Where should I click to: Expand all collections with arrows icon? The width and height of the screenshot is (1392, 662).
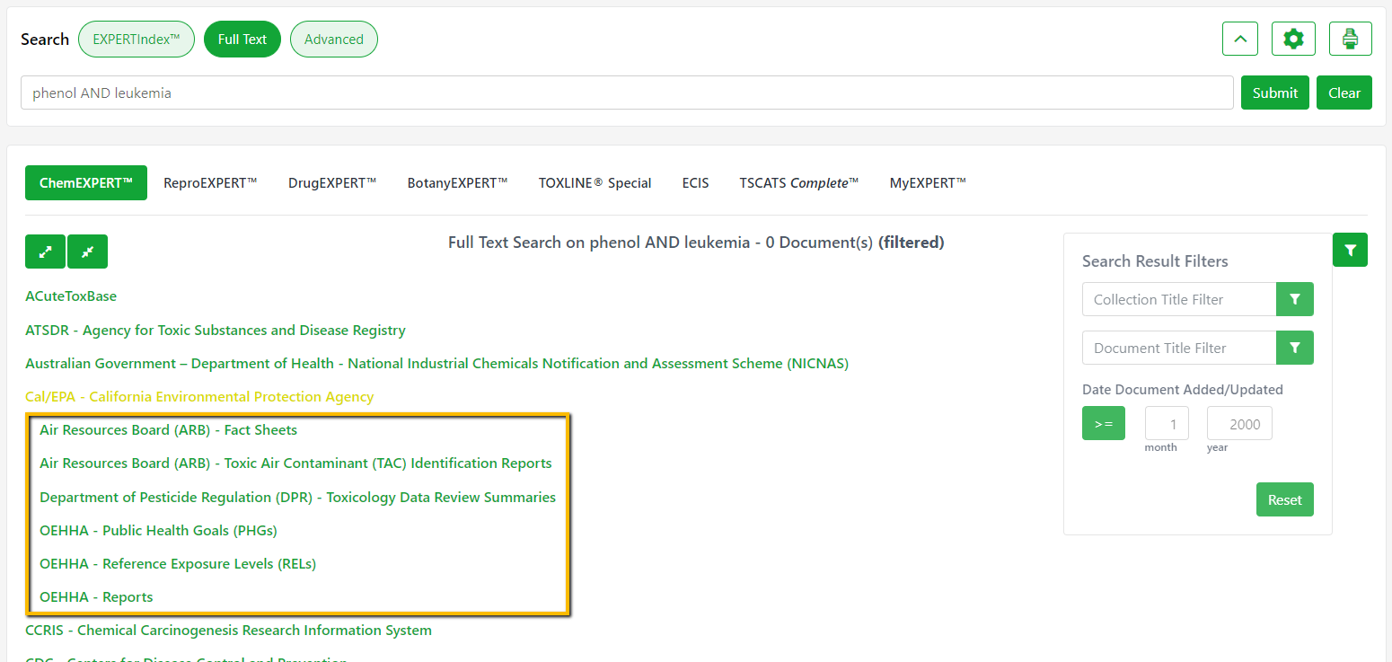point(45,252)
